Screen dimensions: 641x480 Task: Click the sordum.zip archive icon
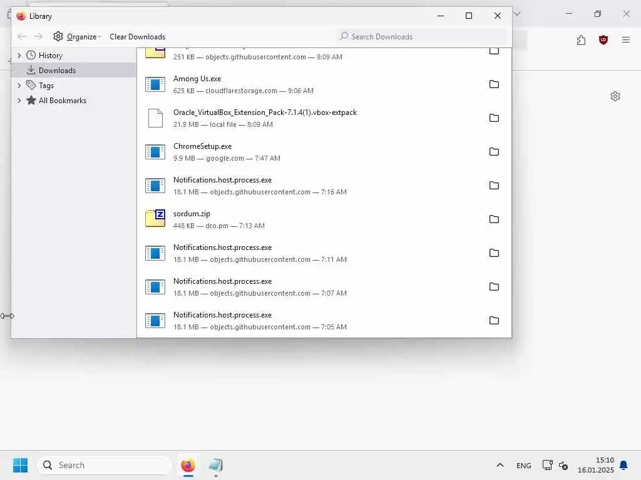pos(155,218)
